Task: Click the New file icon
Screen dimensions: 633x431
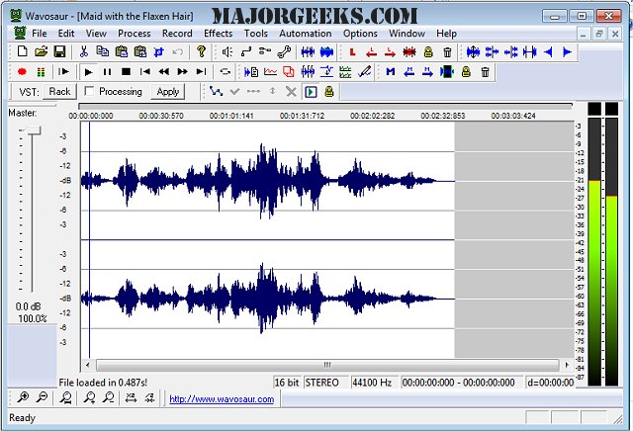Action: [x=23, y=51]
